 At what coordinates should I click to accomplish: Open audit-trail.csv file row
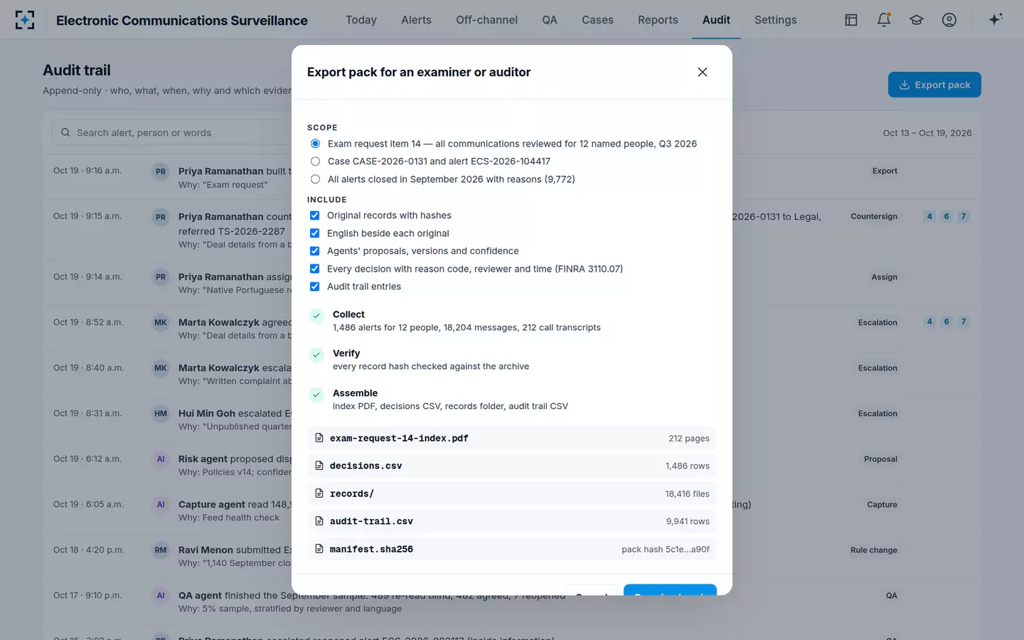[x=511, y=521]
